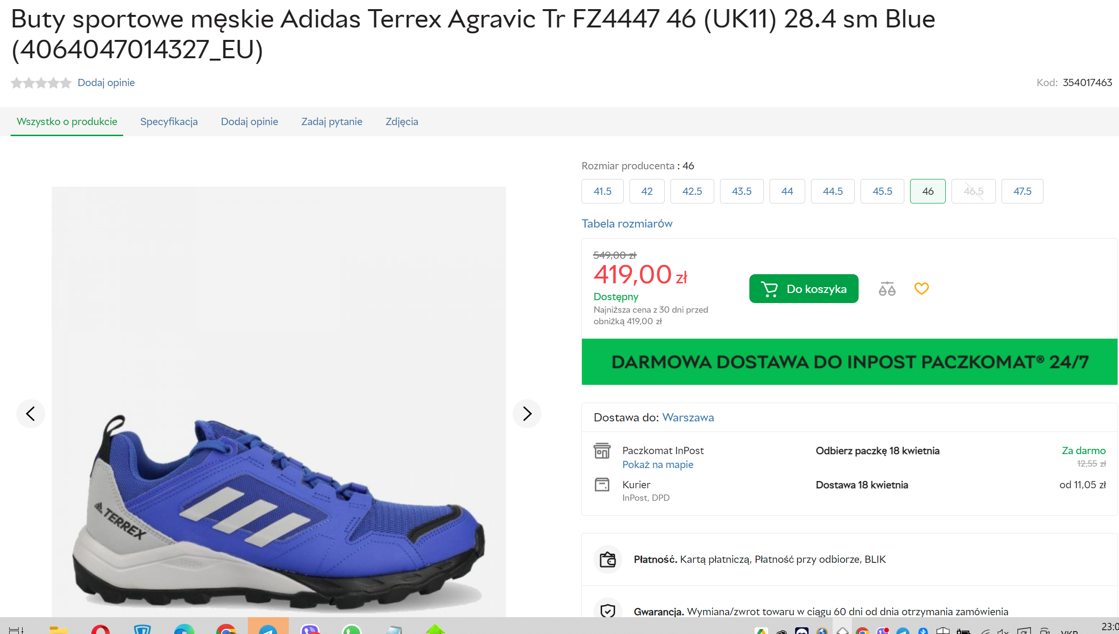The image size is (1119, 634).
Task: Click the gray rating stars
Action: tap(41, 83)
